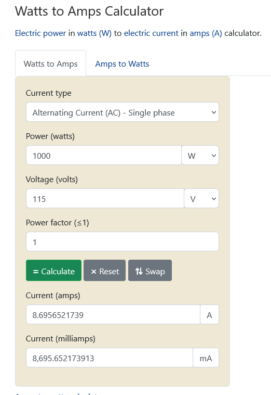Image resolution: width=271 pixels, height=395 pixels.
Task: Click the up-down arrows Swap icon
Action: click(x=139, y=271)
